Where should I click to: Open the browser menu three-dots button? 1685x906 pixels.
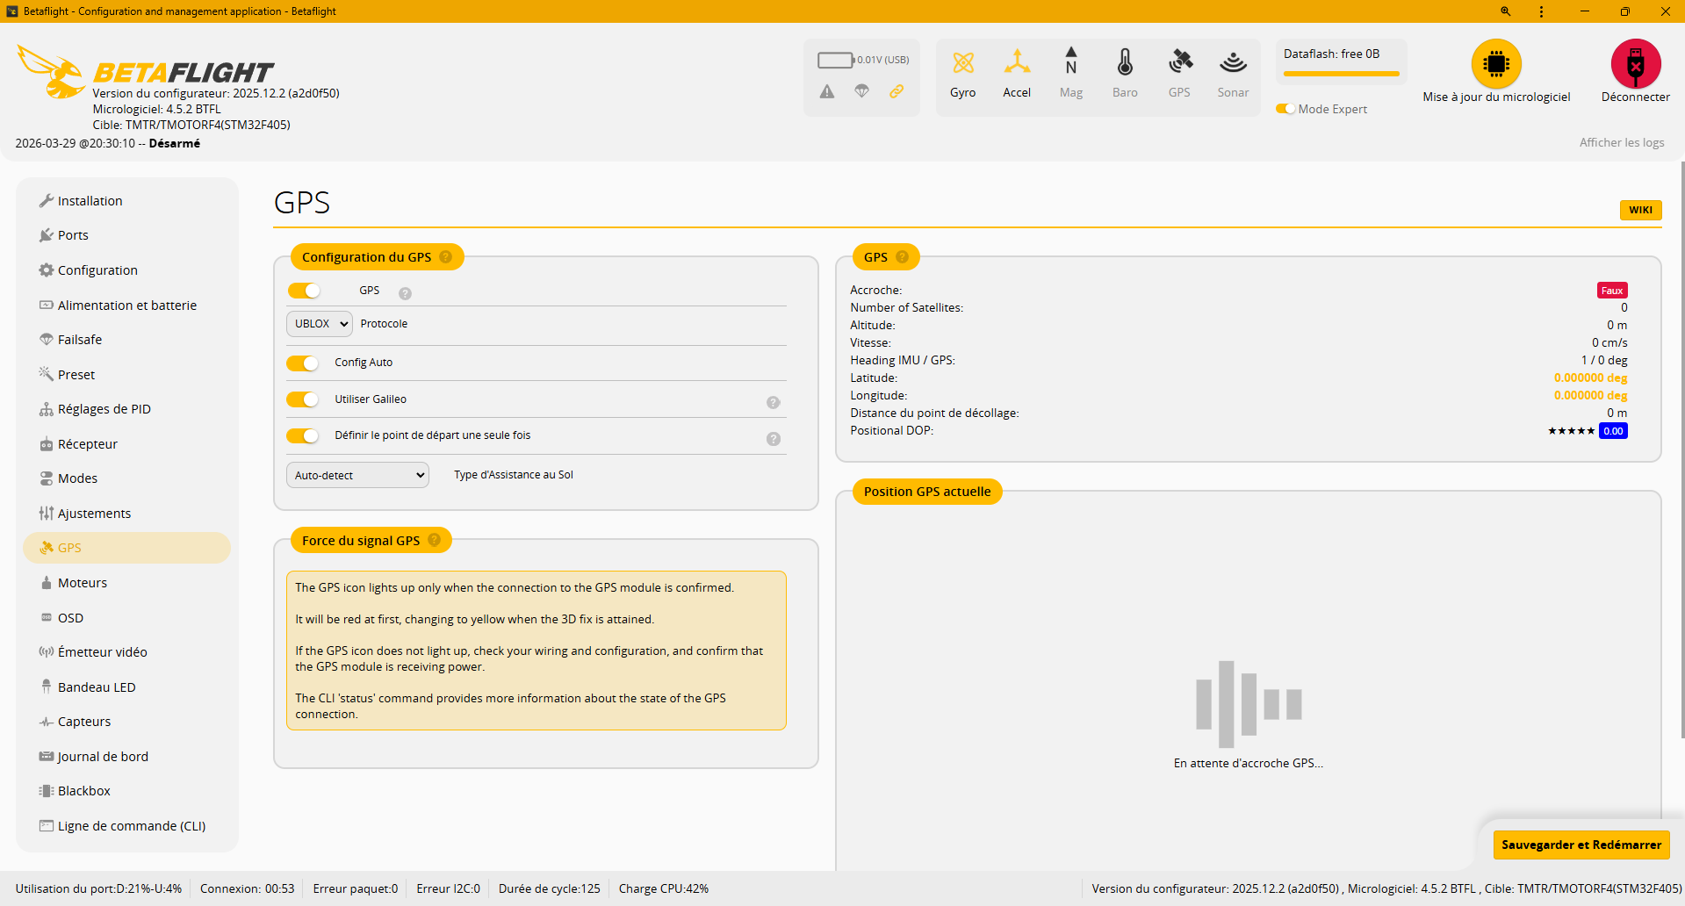tap(1541, 11)
